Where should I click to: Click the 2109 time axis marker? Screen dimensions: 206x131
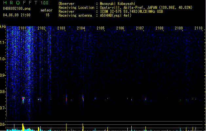(x=179, y=28)
